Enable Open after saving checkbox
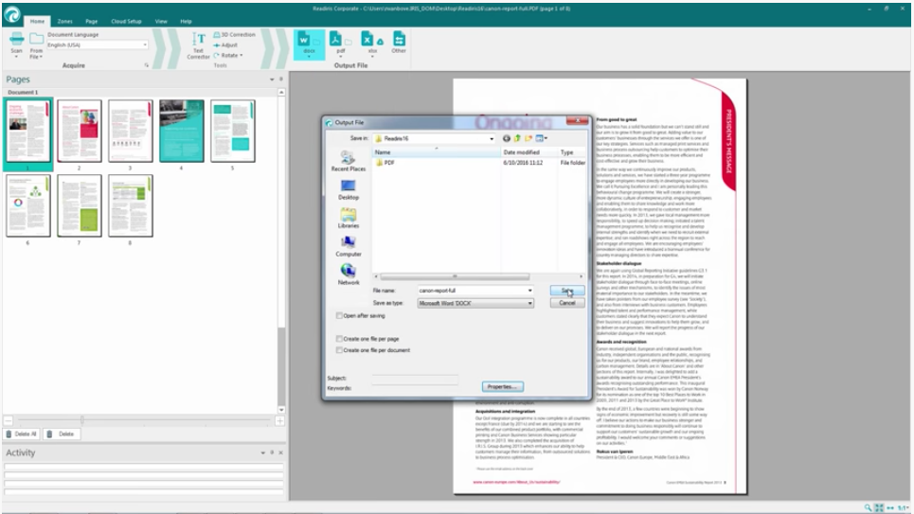 pos(339,316)
